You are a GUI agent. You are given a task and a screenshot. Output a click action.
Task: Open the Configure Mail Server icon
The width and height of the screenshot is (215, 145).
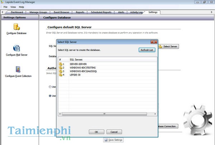(x=16, y=48)
